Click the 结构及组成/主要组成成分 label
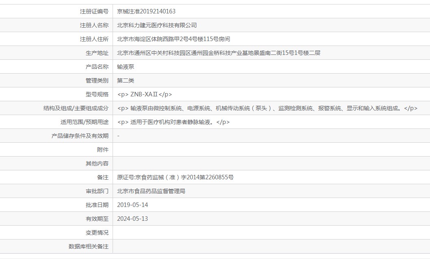Image resolution: width=430 pixels, height=259 pixels. [76, 108]
